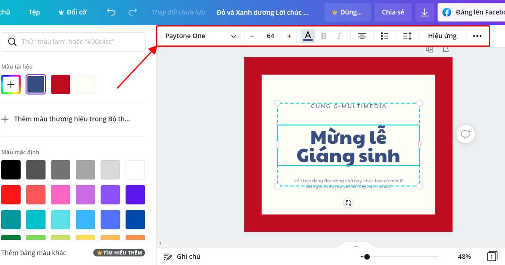Add a bulleted list
The width and height of the screenshot is (505, 265).
coord(384,36)
